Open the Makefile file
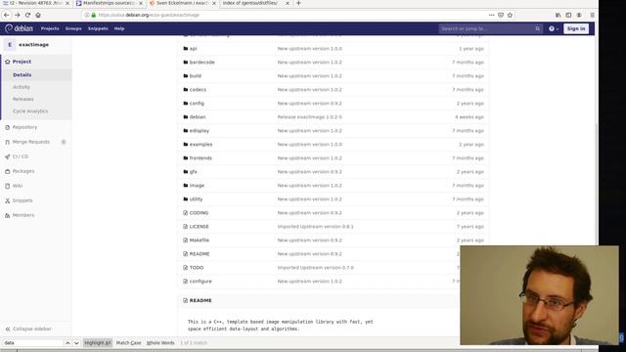 tap(200, 241)
